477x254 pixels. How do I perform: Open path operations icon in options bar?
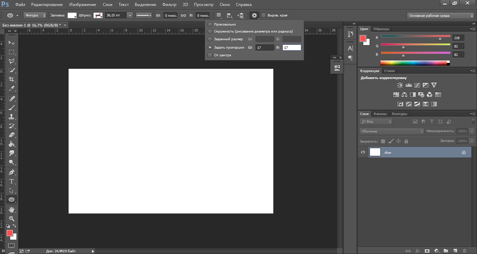tap(219, 15)
